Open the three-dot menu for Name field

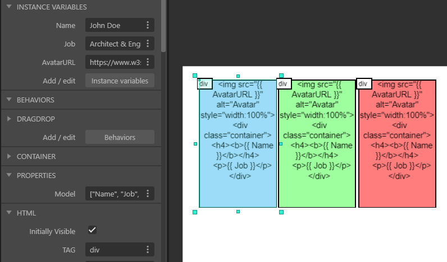[x=148, y=25]
